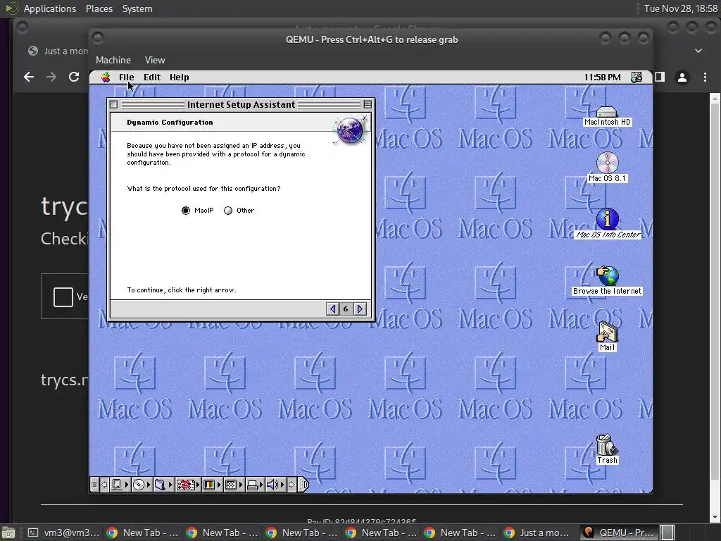Screen dimensions: 721x541
Task: Open the Mac OS Help menu
Action: coord(179,77)
